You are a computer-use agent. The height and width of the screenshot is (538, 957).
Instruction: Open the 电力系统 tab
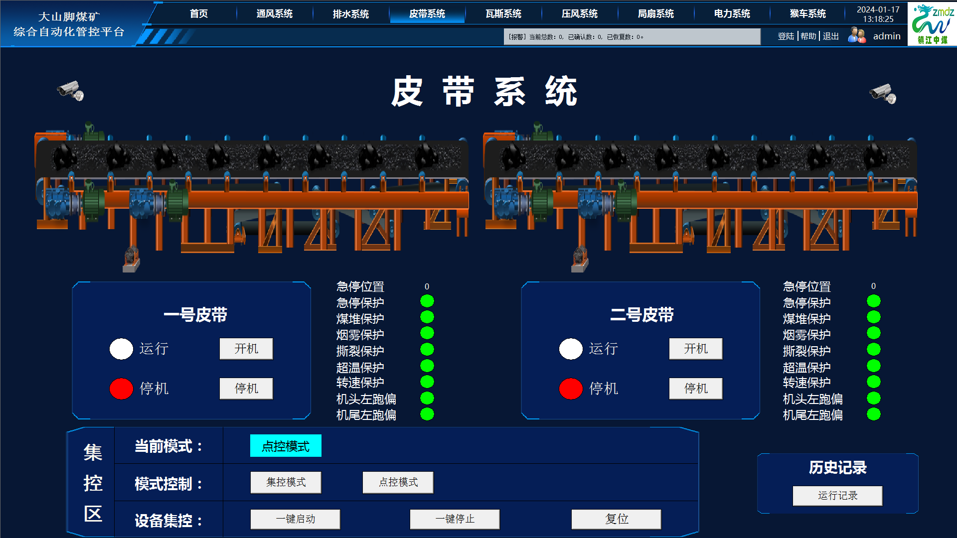point(730,14)
